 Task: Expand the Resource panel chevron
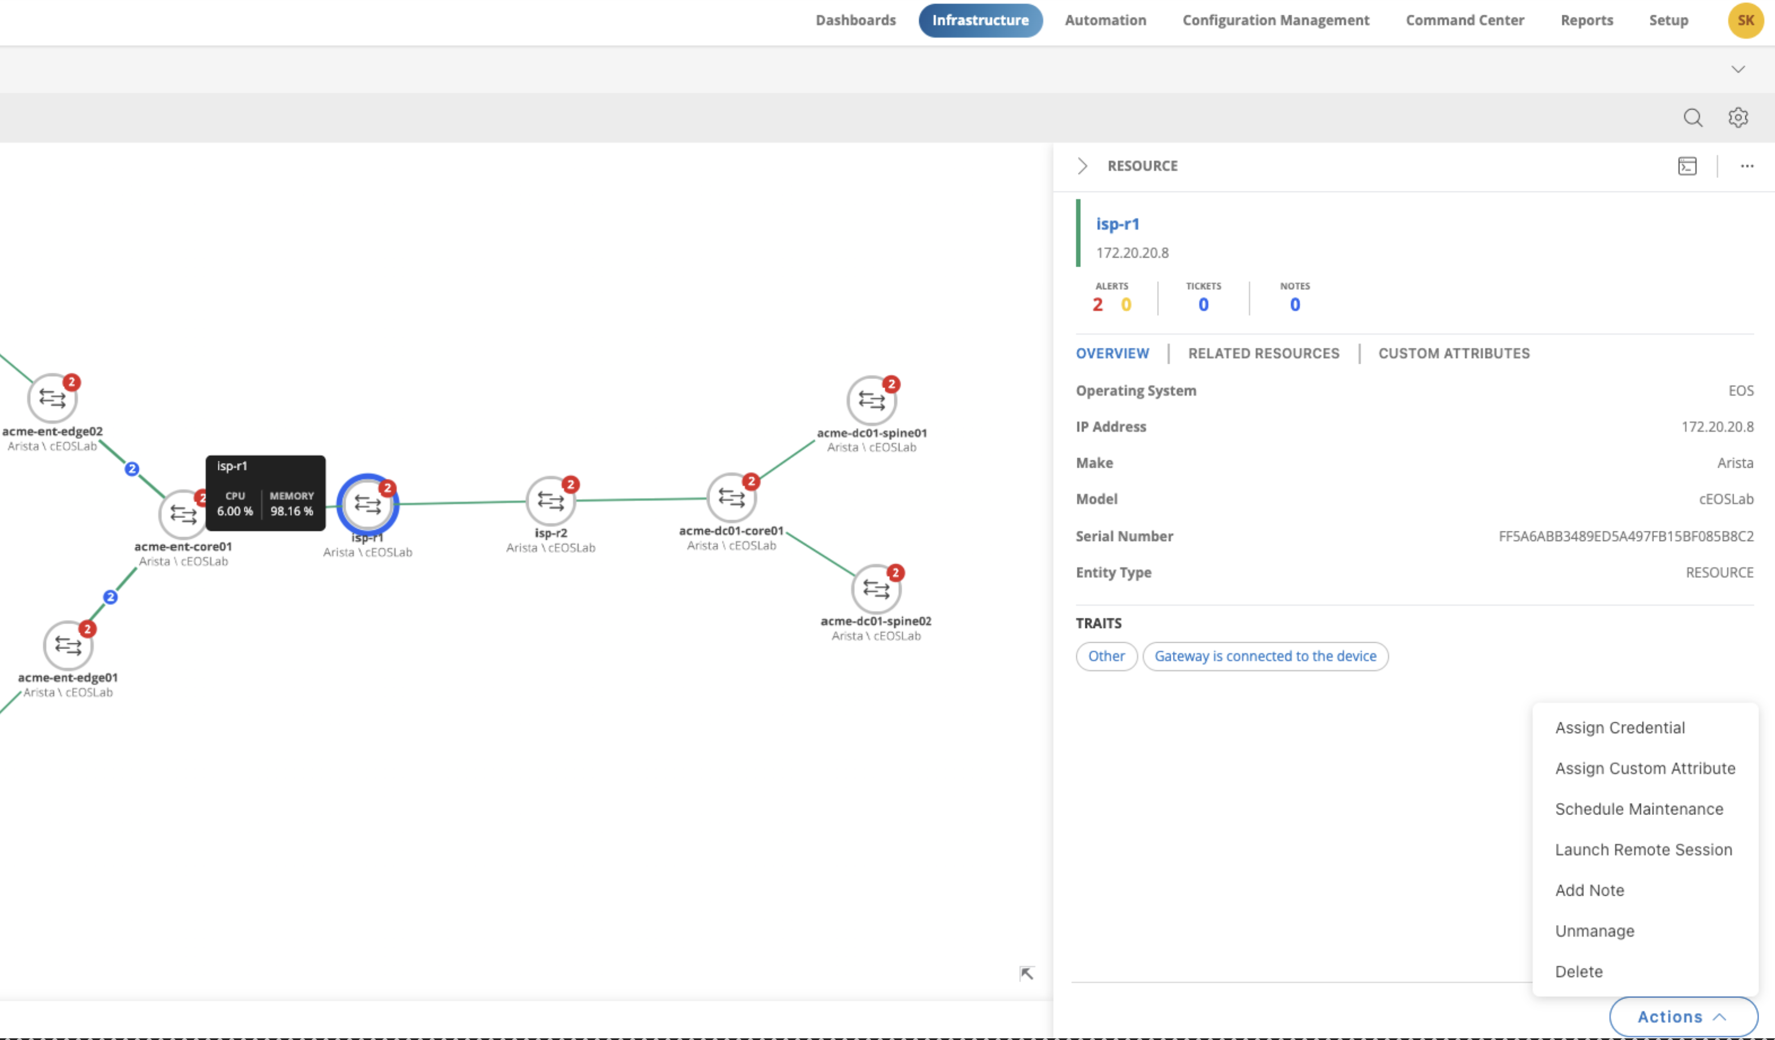[1081, 165]
